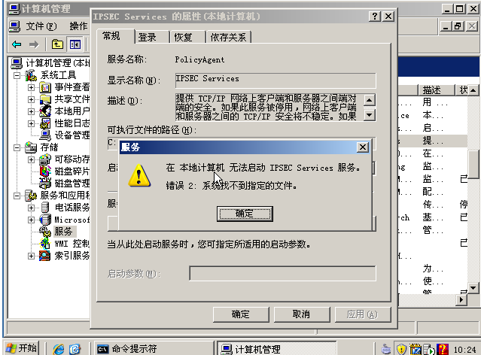Collapse the 系统工具 tree node
The height and width of the screenshot is (355, 481).
tap(17, 75)
